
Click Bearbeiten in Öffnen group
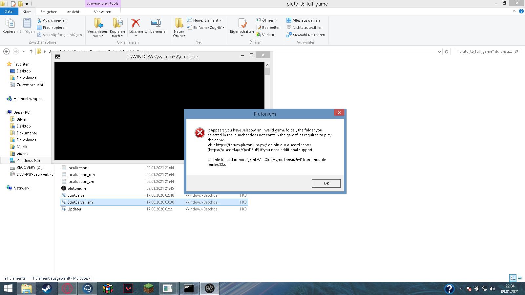pos(268,28)
